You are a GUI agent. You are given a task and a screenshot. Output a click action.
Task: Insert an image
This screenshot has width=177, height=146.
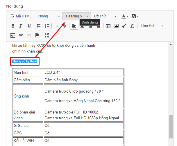point(116,26)
